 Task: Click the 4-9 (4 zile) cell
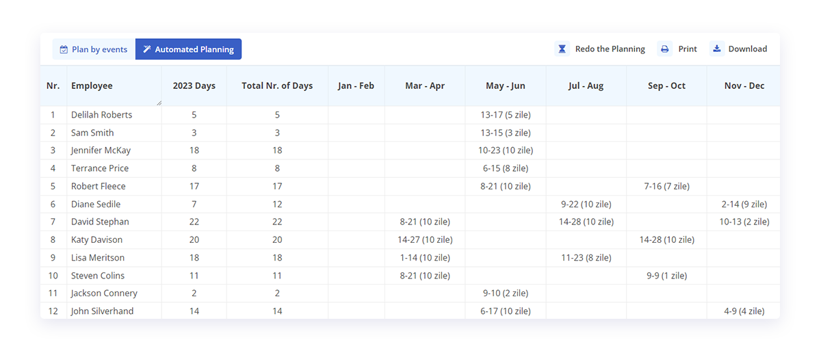(744, 311)
